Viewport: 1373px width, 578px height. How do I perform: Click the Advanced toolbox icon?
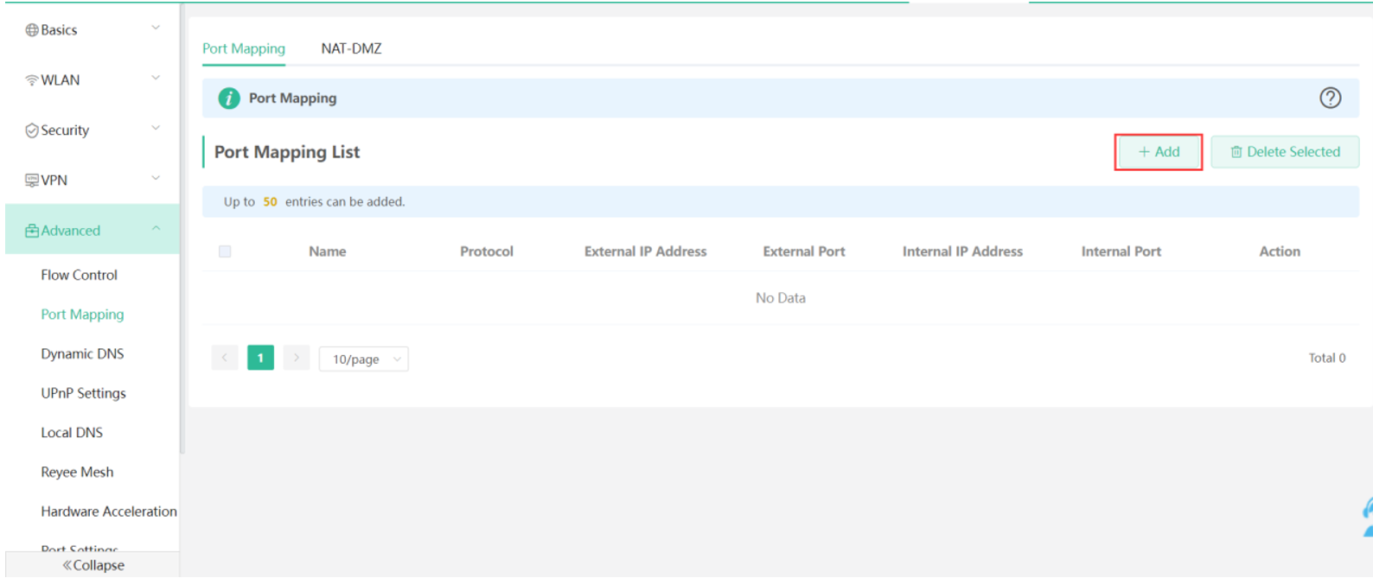click(x=32, y=231)
